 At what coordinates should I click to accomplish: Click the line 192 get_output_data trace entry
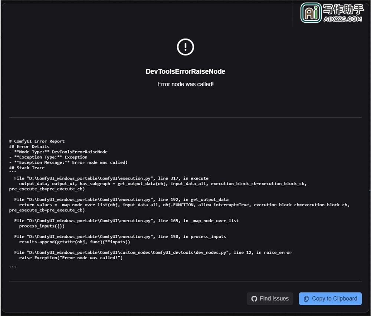(x=121, y=200)
